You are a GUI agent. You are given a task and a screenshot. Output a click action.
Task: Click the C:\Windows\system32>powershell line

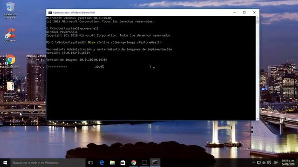(x=73, y=28)
